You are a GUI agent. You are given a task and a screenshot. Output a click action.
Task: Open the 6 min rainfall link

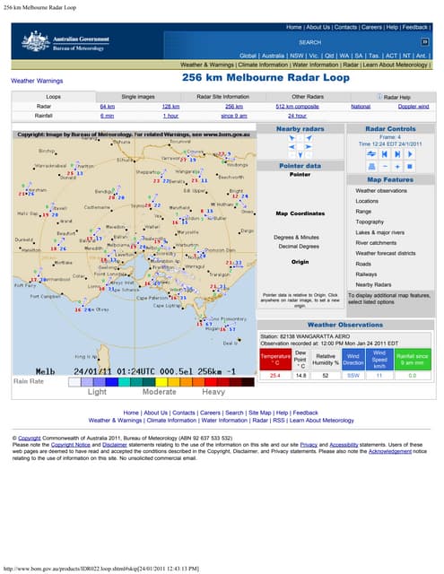[x=108, y=116]
